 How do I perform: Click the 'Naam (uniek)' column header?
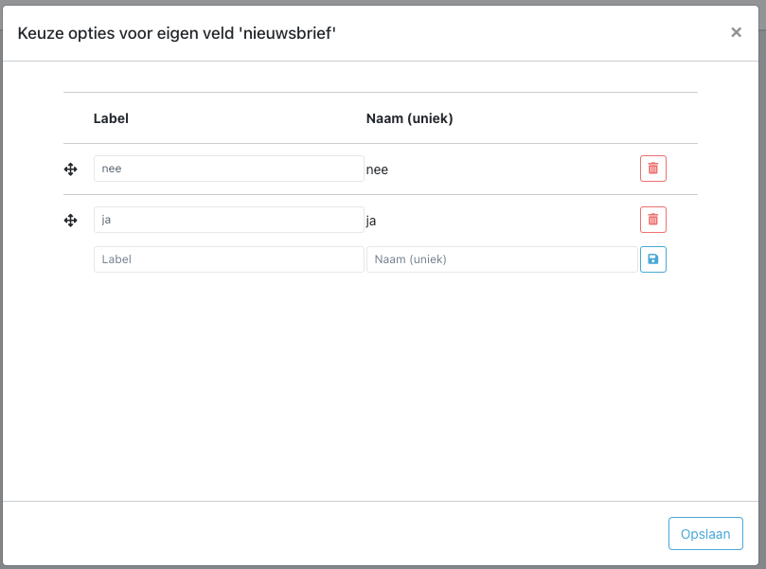pyautogui.click(x=409, y=118)
